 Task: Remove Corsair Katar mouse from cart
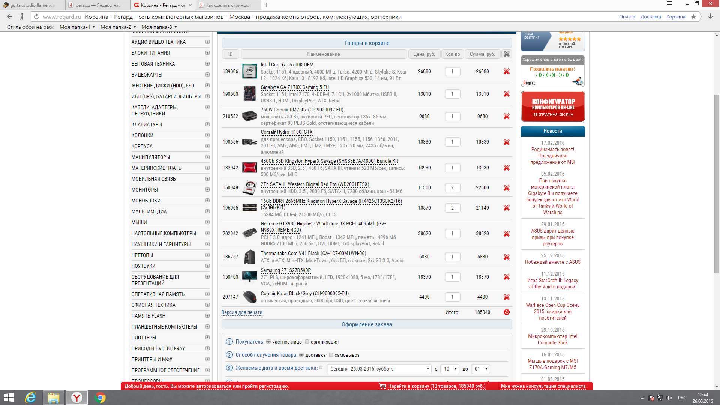click(x=506, y=297)
